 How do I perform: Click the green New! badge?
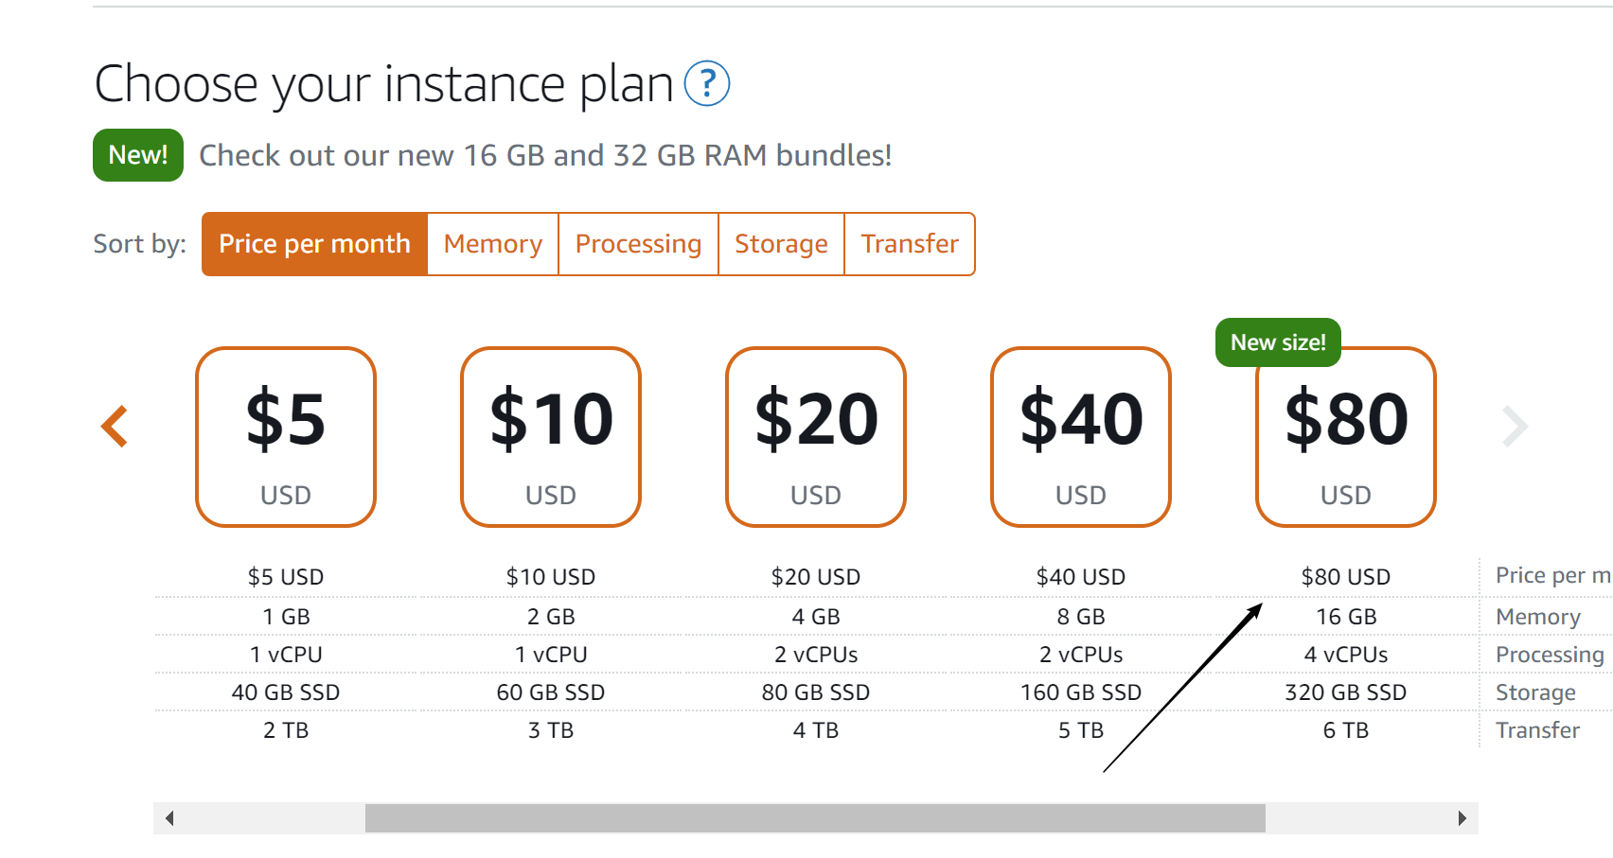[x=138, y=155]
